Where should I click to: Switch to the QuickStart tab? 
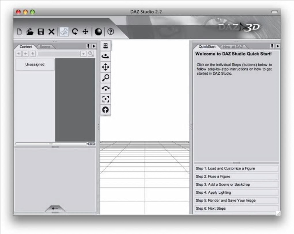pos(207,47)
